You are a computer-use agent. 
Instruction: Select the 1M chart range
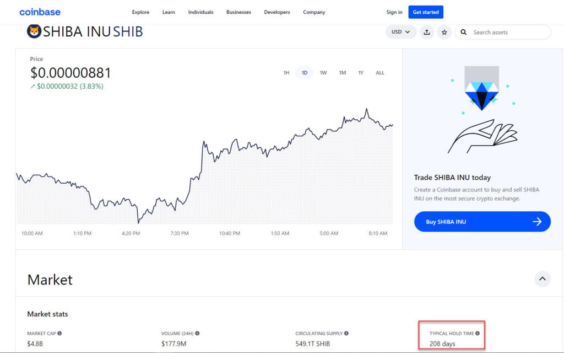tap(343, 73)
